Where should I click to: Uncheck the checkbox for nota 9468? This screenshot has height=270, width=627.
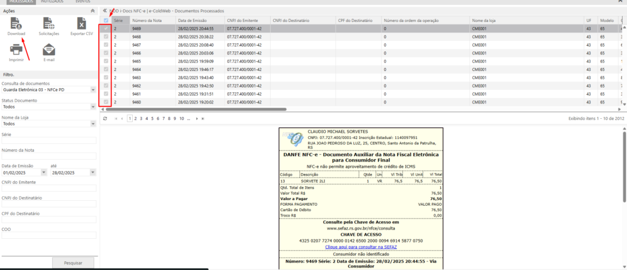(106, 37)
